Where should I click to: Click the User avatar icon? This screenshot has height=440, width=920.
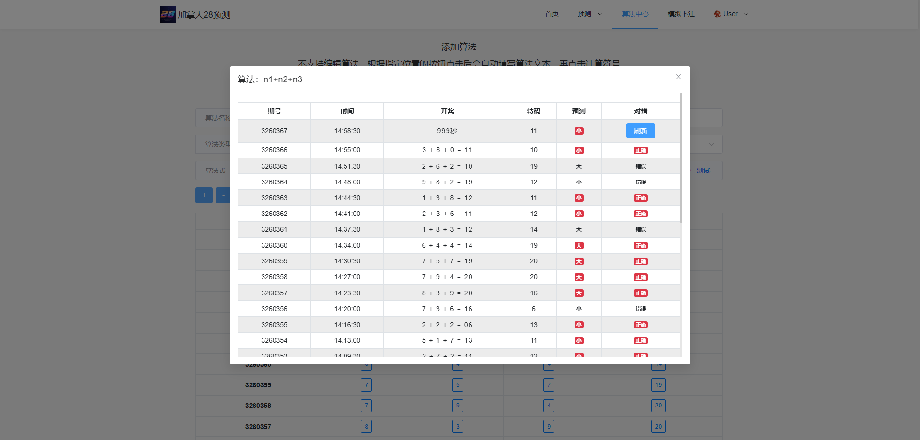717,14
